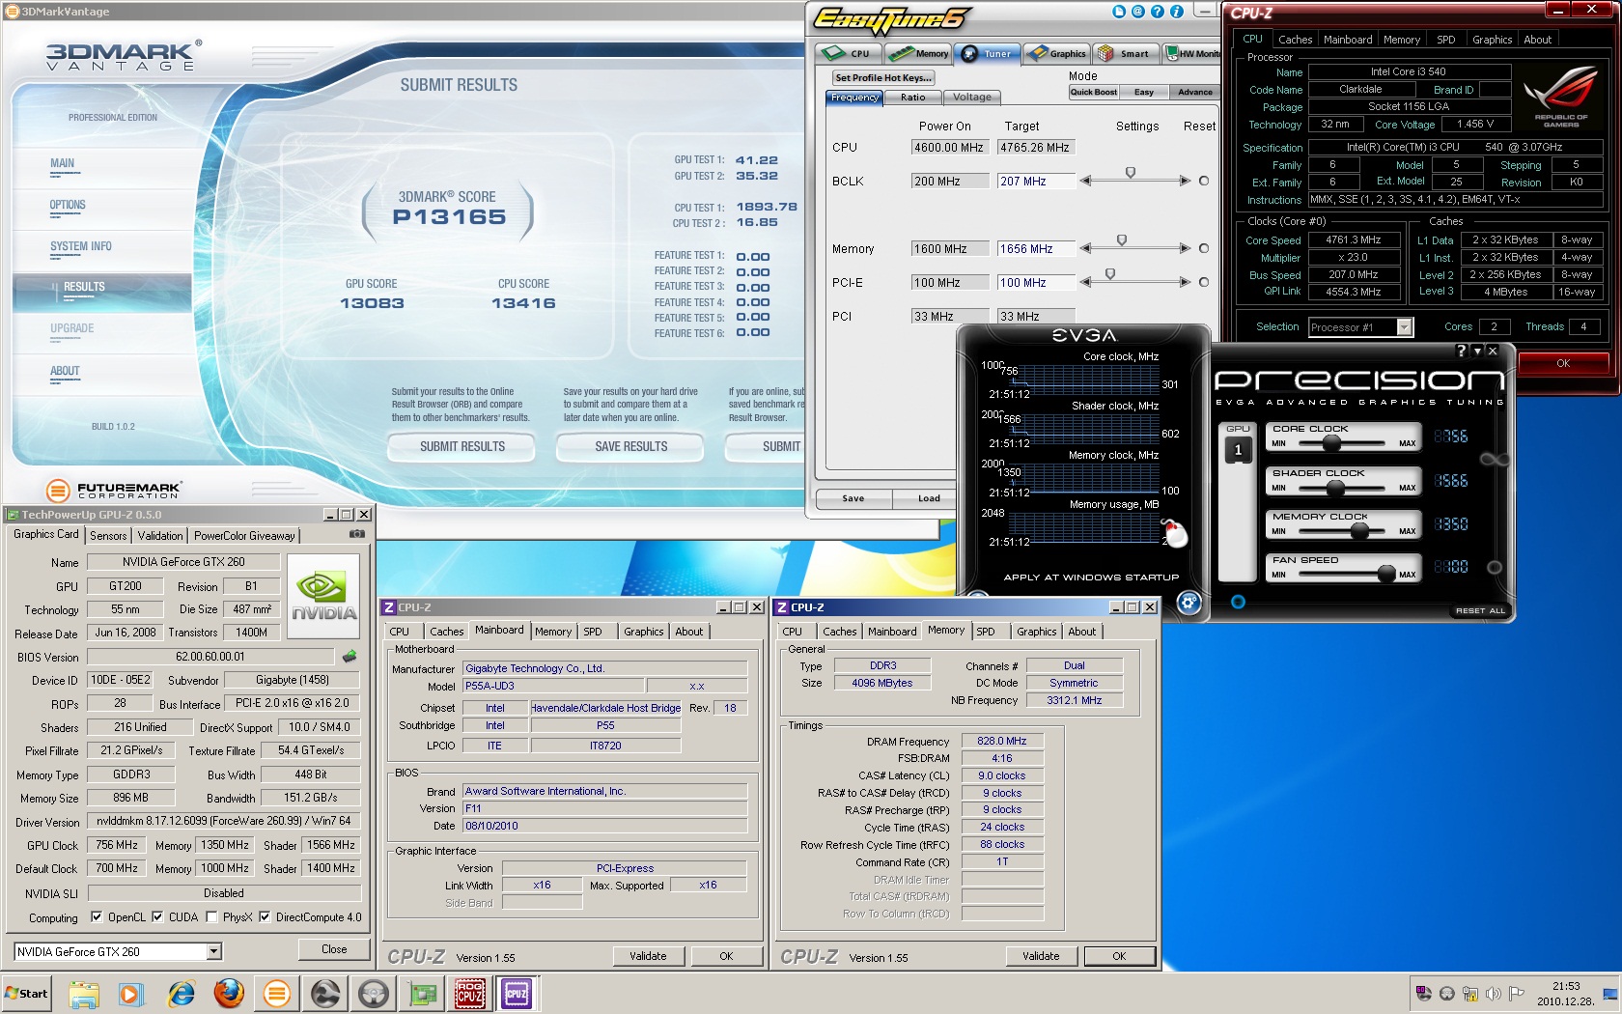This screenshot has height=1014, width=1622.
Task: Click BCLK slider right arrow in EasyTune6
Action: pyautogui.click(x=1185, y=181)
